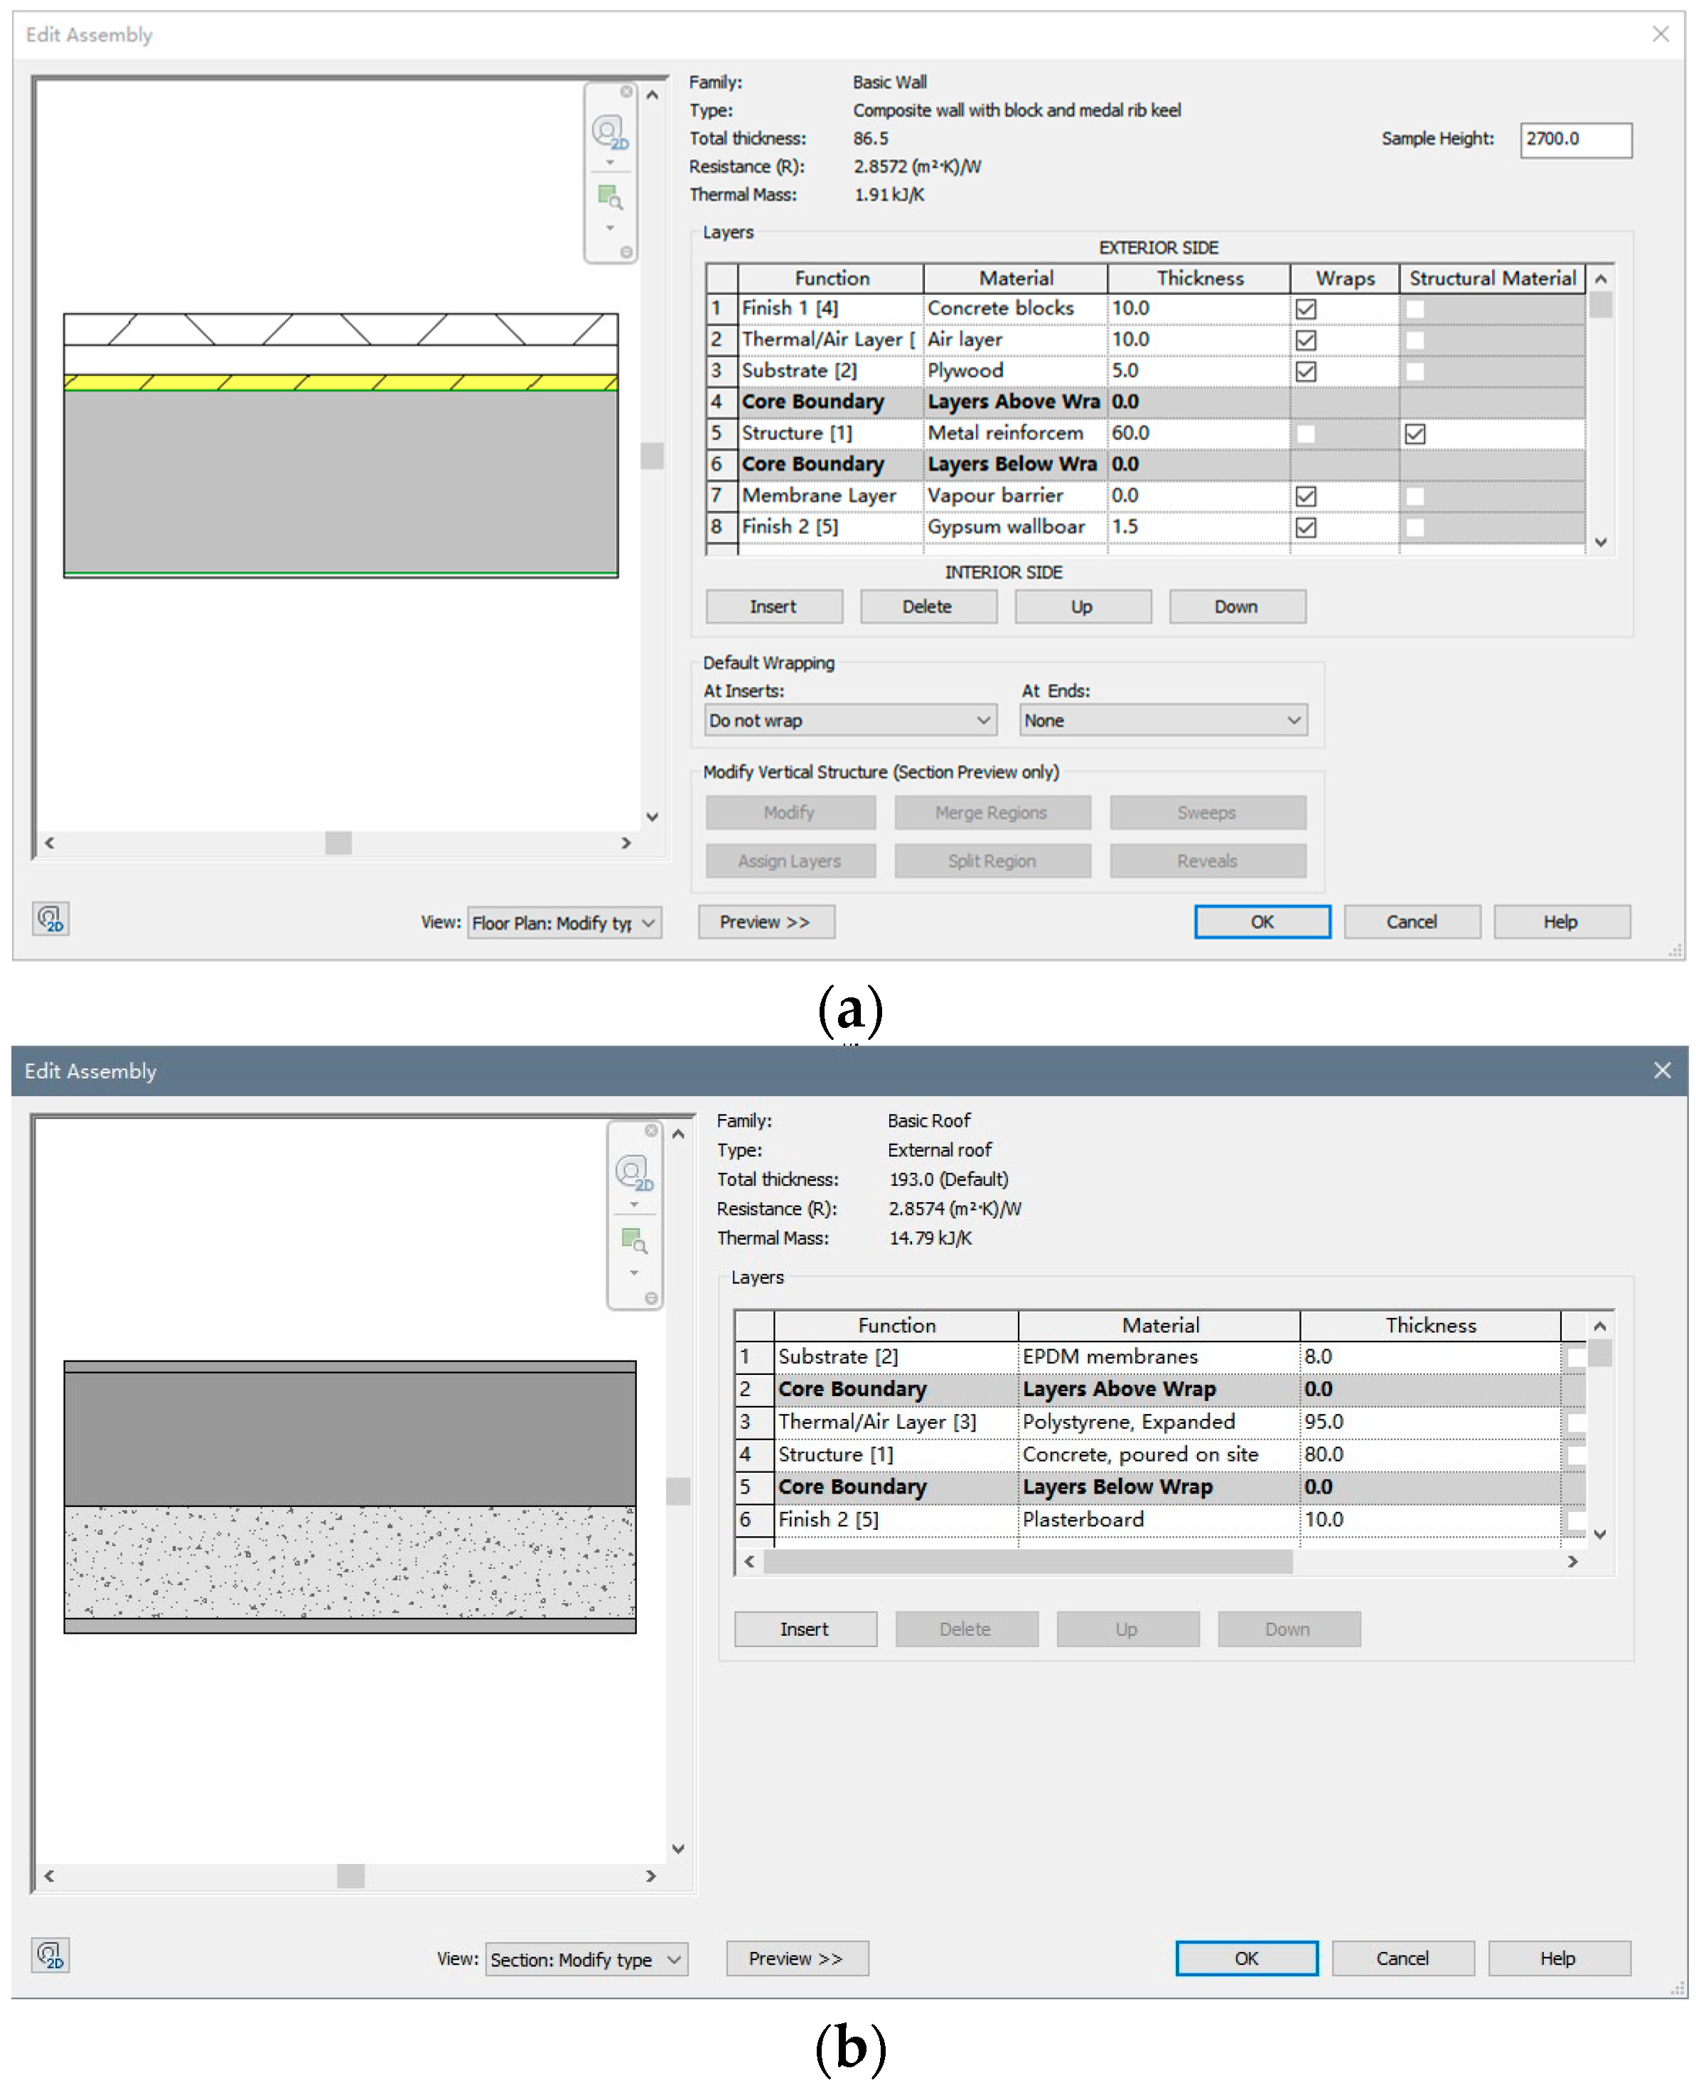The width and height of the screenshot is (1696, 2090).
Task: Select the Plywood substrate layer row
Action: point(965,371)
